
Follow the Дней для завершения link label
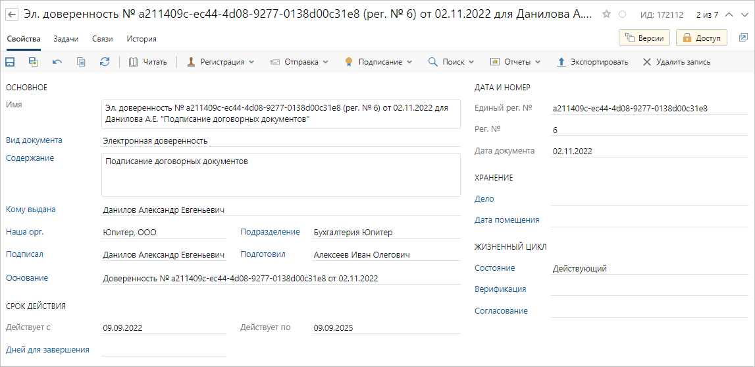coord(47,350)
